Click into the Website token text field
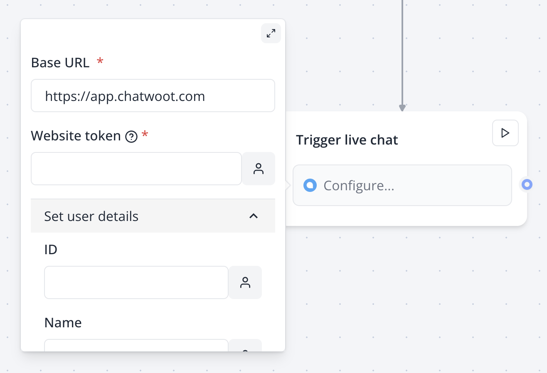 point(136,169)
